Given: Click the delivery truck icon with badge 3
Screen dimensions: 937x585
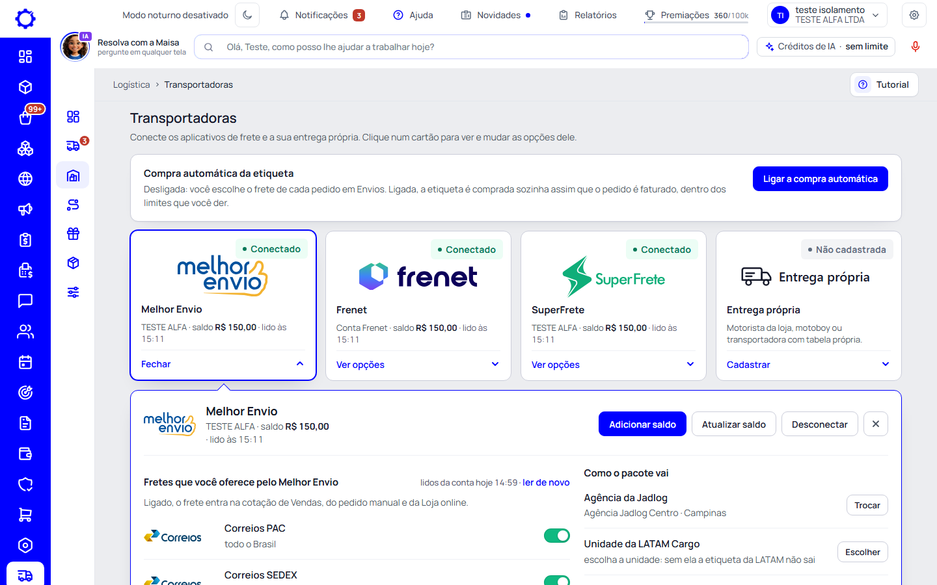Looking at the screenshot, I should point(73,146).
